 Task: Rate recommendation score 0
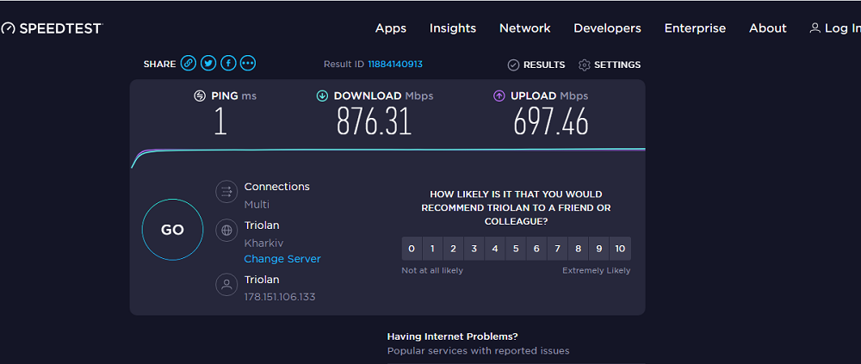coord(412,249)
